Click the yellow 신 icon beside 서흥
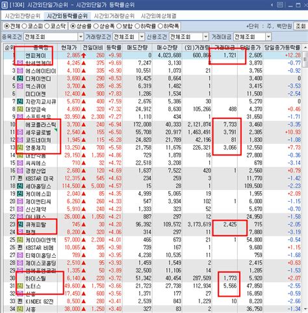The image size is (308, 313). point(20,309)
